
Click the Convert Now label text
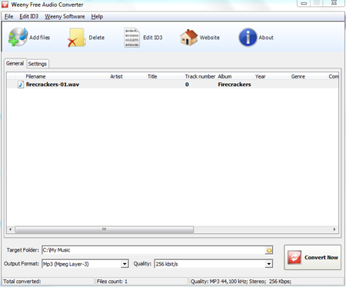coord(321,257)
